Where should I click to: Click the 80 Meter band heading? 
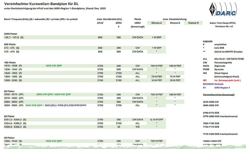coord(10,91)
